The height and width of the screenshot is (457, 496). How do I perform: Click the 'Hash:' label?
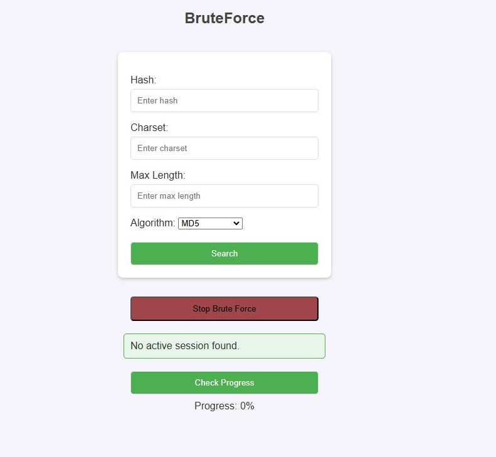[144, 80]
